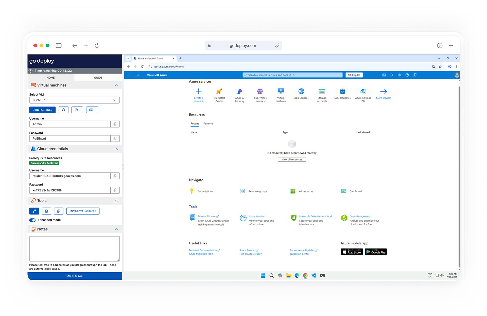Screen dimensions: 487x316
Task: Open Azure notifications bell
Action: tap(392, 75)
